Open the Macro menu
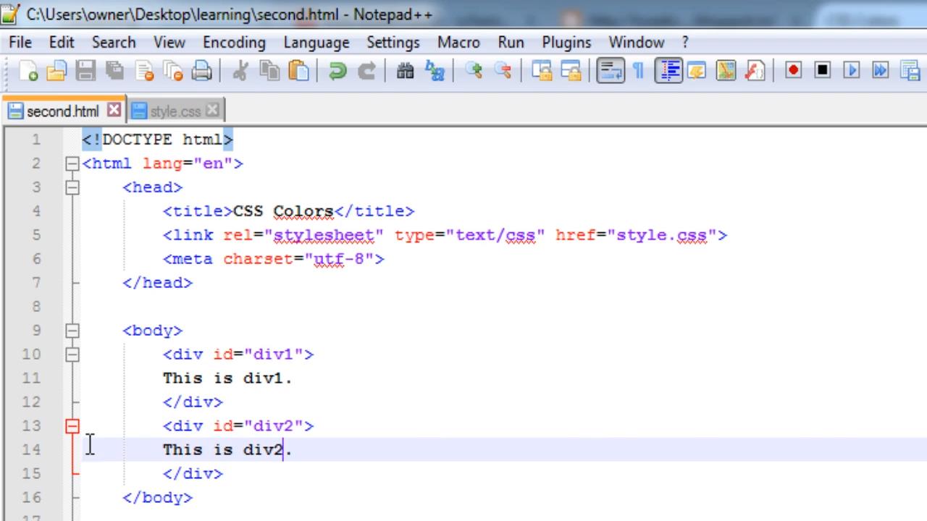Image resolution: width=927 pixels, height=521 pixels. 458,43
